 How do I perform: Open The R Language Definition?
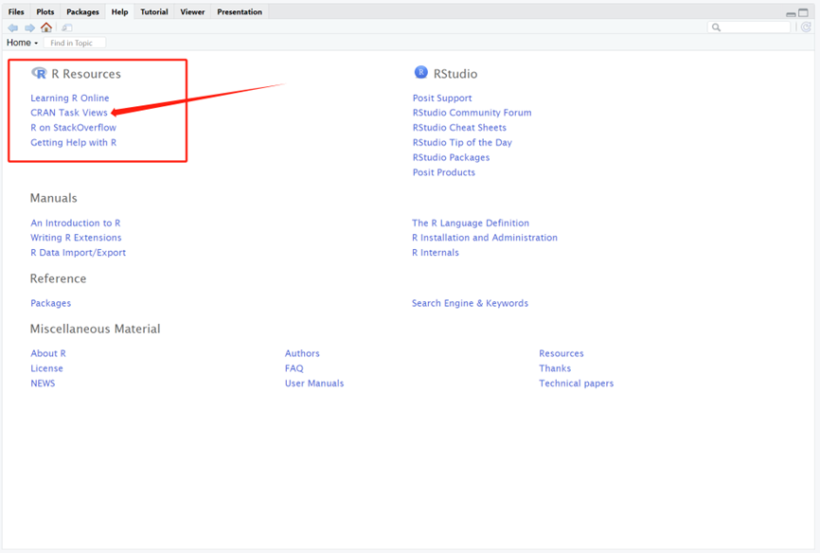click(x=471, y=223)
